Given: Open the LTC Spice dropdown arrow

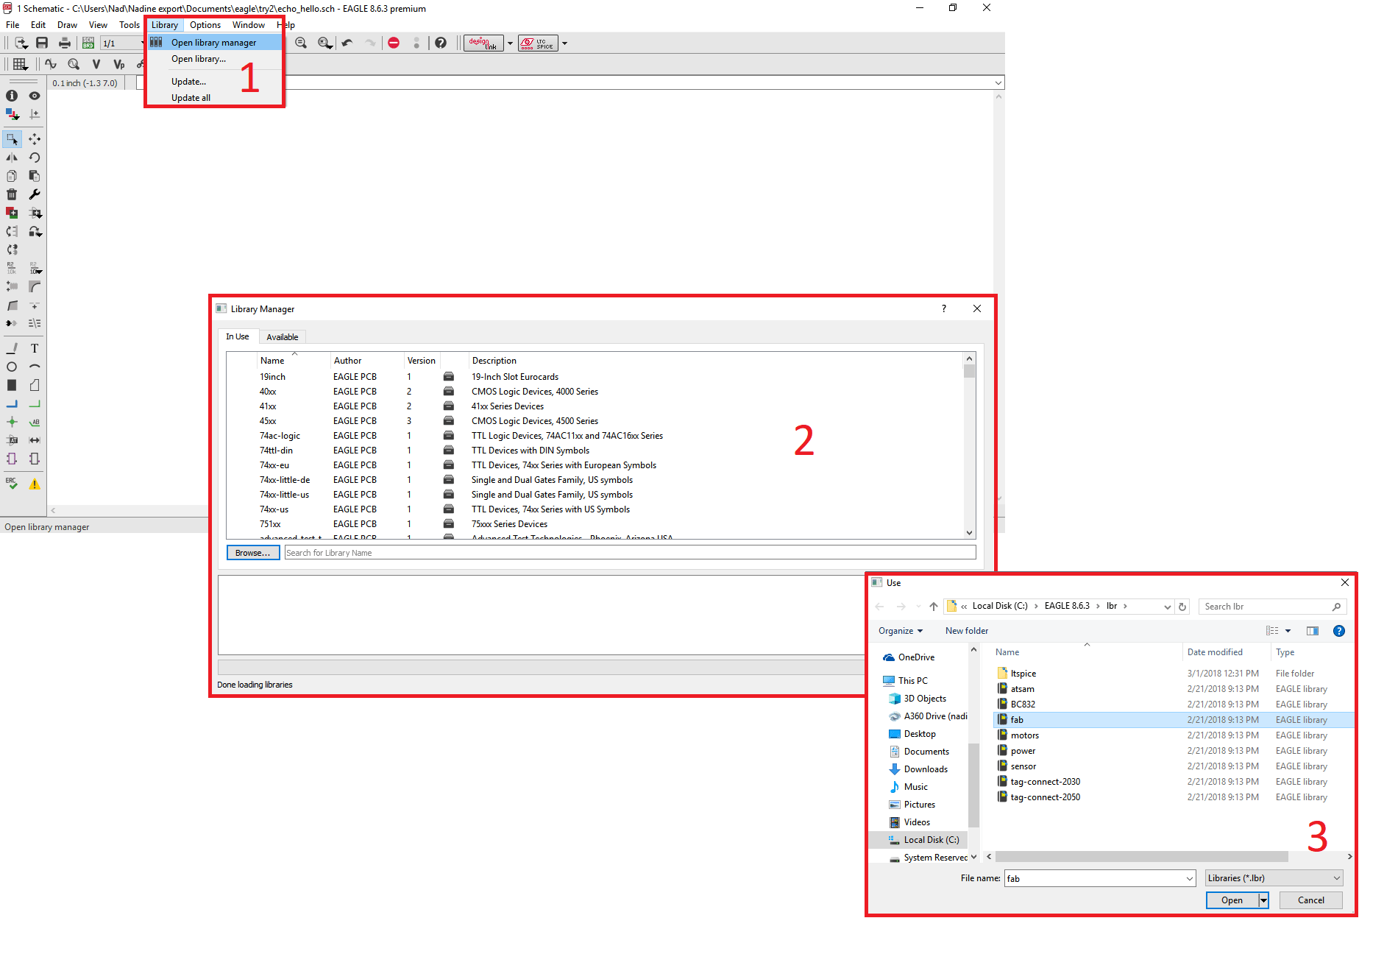Looking at the screenshot, I should [564, 43].
